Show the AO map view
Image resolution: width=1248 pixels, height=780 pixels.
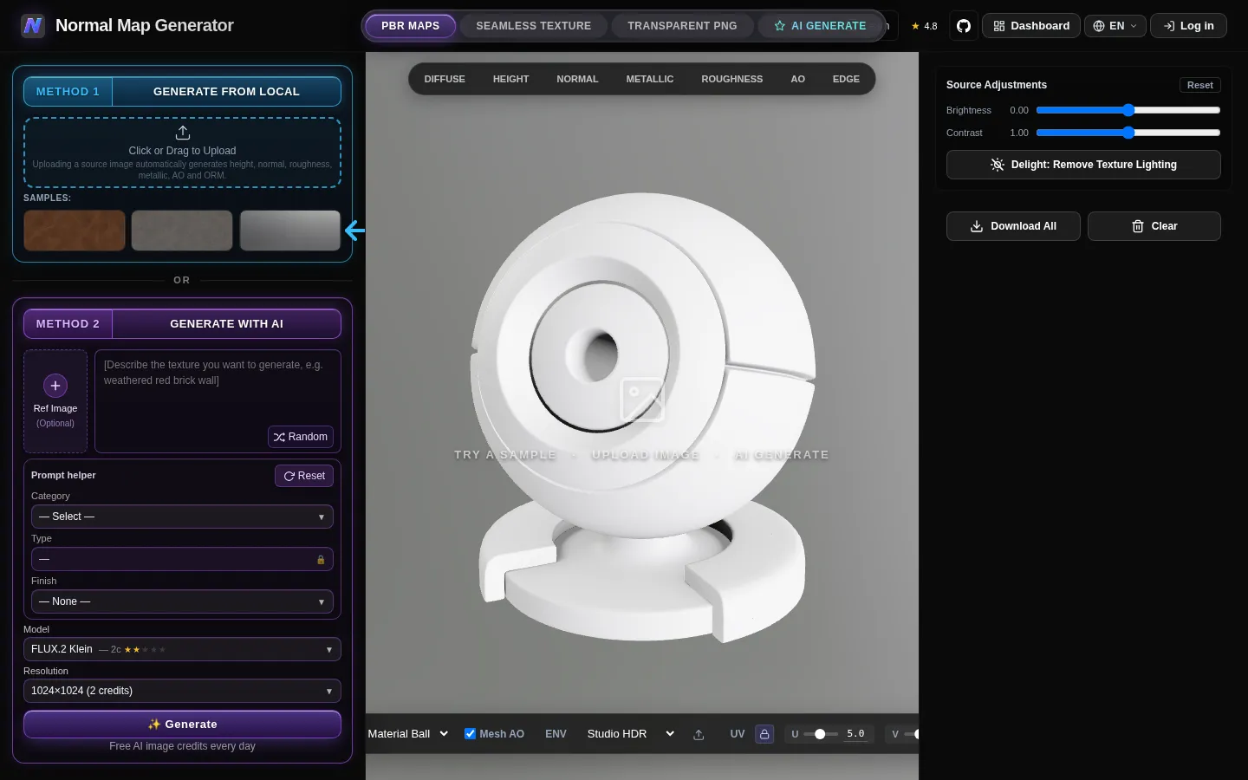pos(798,79)
